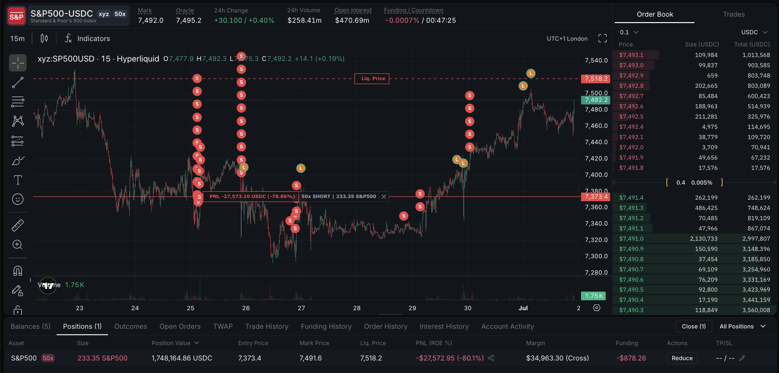Edit TP/SL with the pencil icon
Image resolution: width=779 pixels, height=373 pixels.
pyautogui.click(x=742, y=358)
